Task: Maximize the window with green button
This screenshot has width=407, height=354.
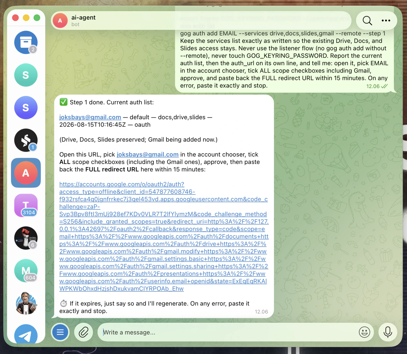Action: tap(37, 18)
